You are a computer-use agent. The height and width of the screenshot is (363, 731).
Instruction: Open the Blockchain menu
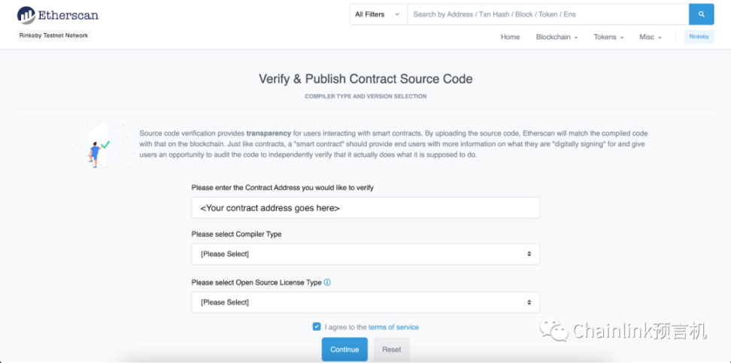click(x=557, y=37)
